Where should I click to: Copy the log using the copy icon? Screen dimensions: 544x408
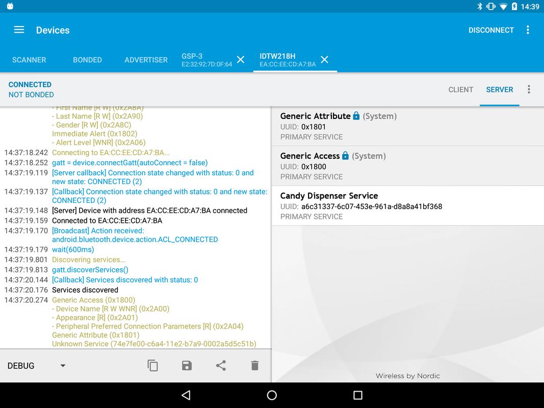[x=152, y=365]
